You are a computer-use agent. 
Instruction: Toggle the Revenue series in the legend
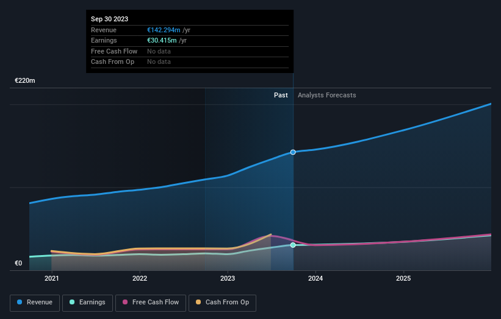point(35,303)
